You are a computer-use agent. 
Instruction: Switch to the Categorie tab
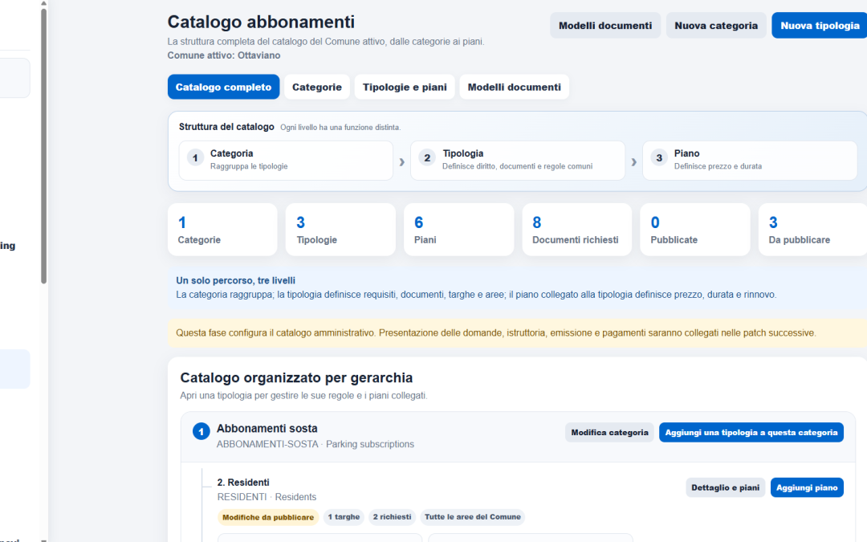[x=317, y=87]
